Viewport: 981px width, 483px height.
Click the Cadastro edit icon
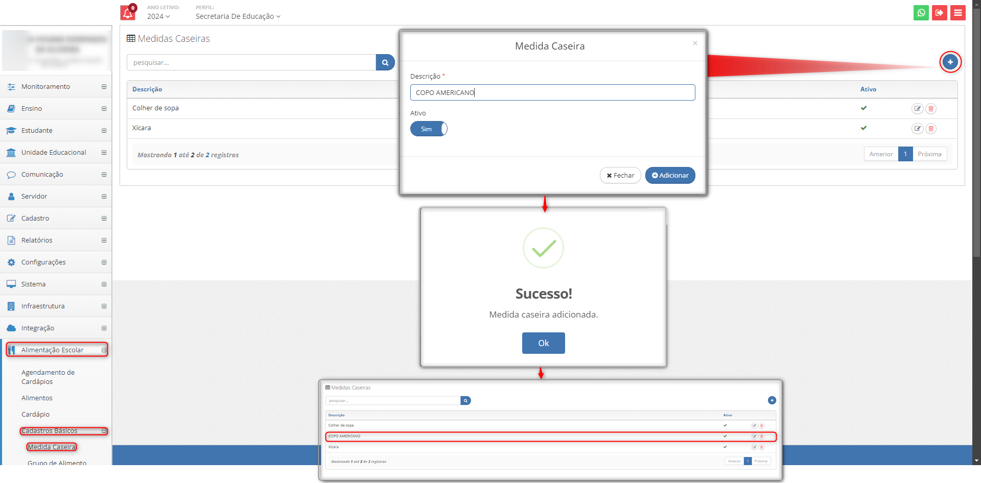[x=11, y=219]
